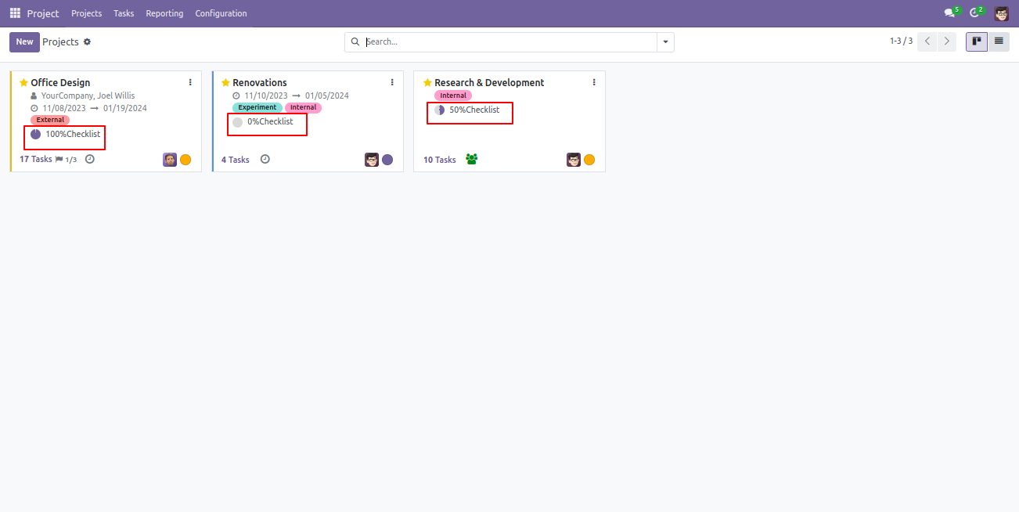Screen dimensions: 1019x512
Task: Open 10 Tasks of Research & Development
Action: coord(440,159)
